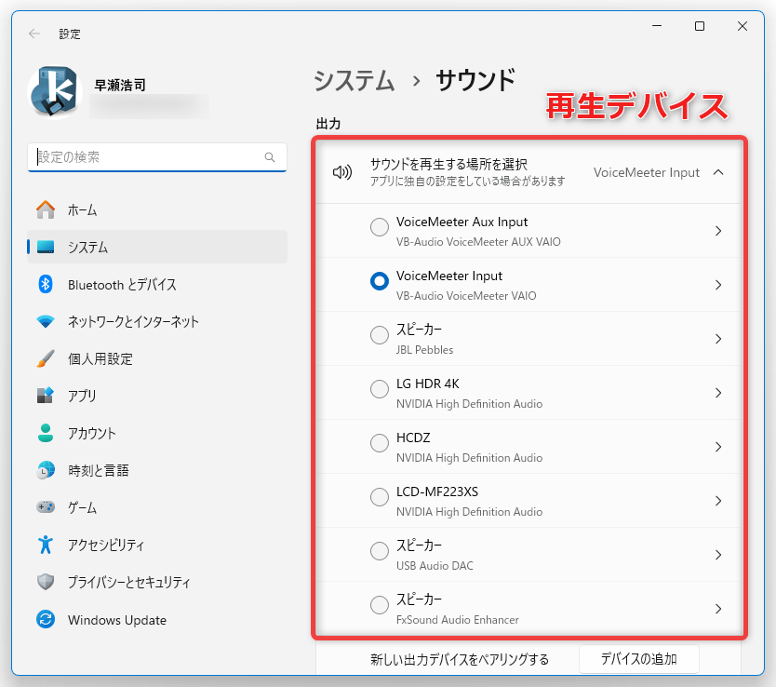Click the アプリ label in sidebar
This screenshot has height=687, width=776.
[82, 396]
